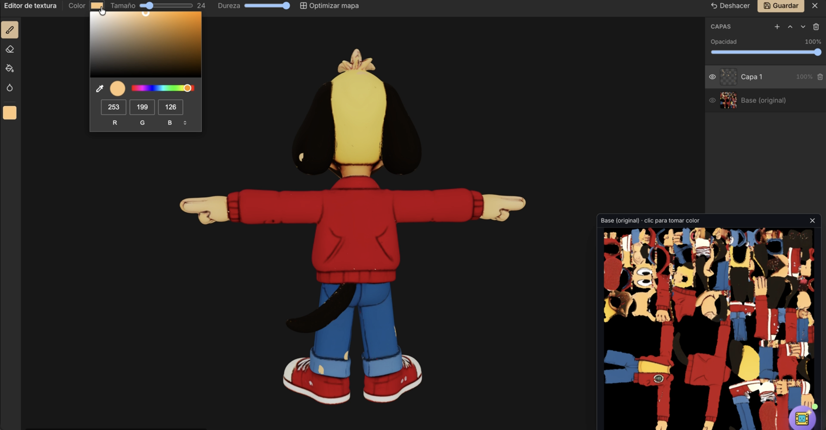826x430 pixels.
Task: Add a new layer with plus icon
Action: pyautogui.click(x=777, y=27)
